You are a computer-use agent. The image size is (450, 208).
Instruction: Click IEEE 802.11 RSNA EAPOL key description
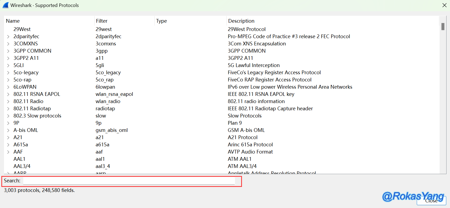click(261, 94)
